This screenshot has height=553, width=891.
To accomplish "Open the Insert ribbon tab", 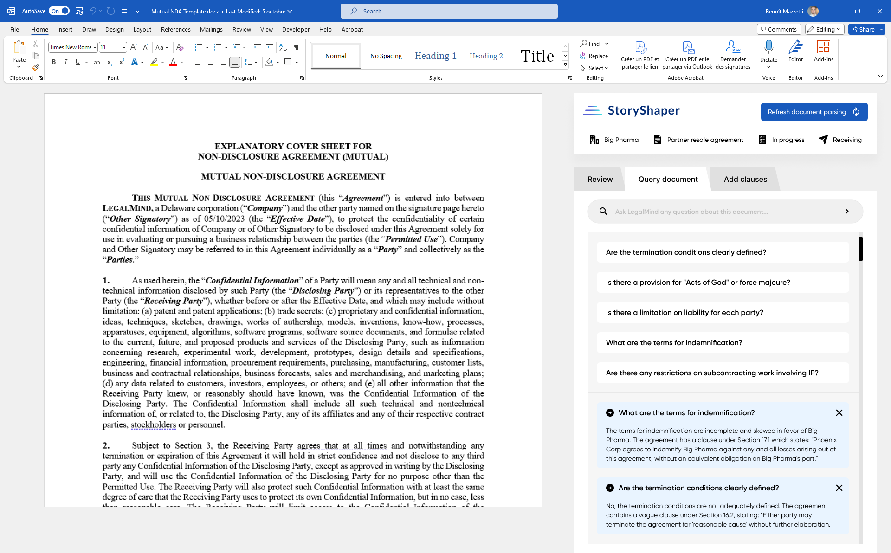I will (65, 29).
